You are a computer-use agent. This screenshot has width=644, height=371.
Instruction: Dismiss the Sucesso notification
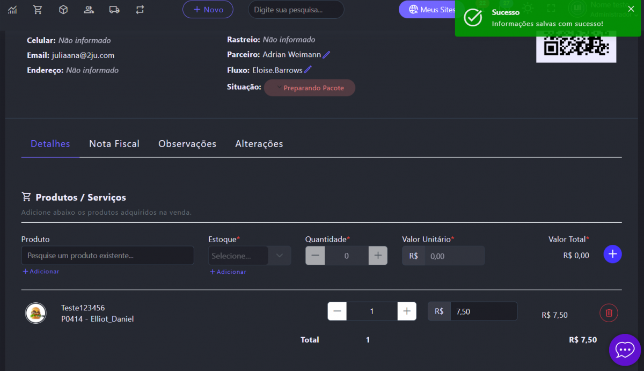point(631,9)
